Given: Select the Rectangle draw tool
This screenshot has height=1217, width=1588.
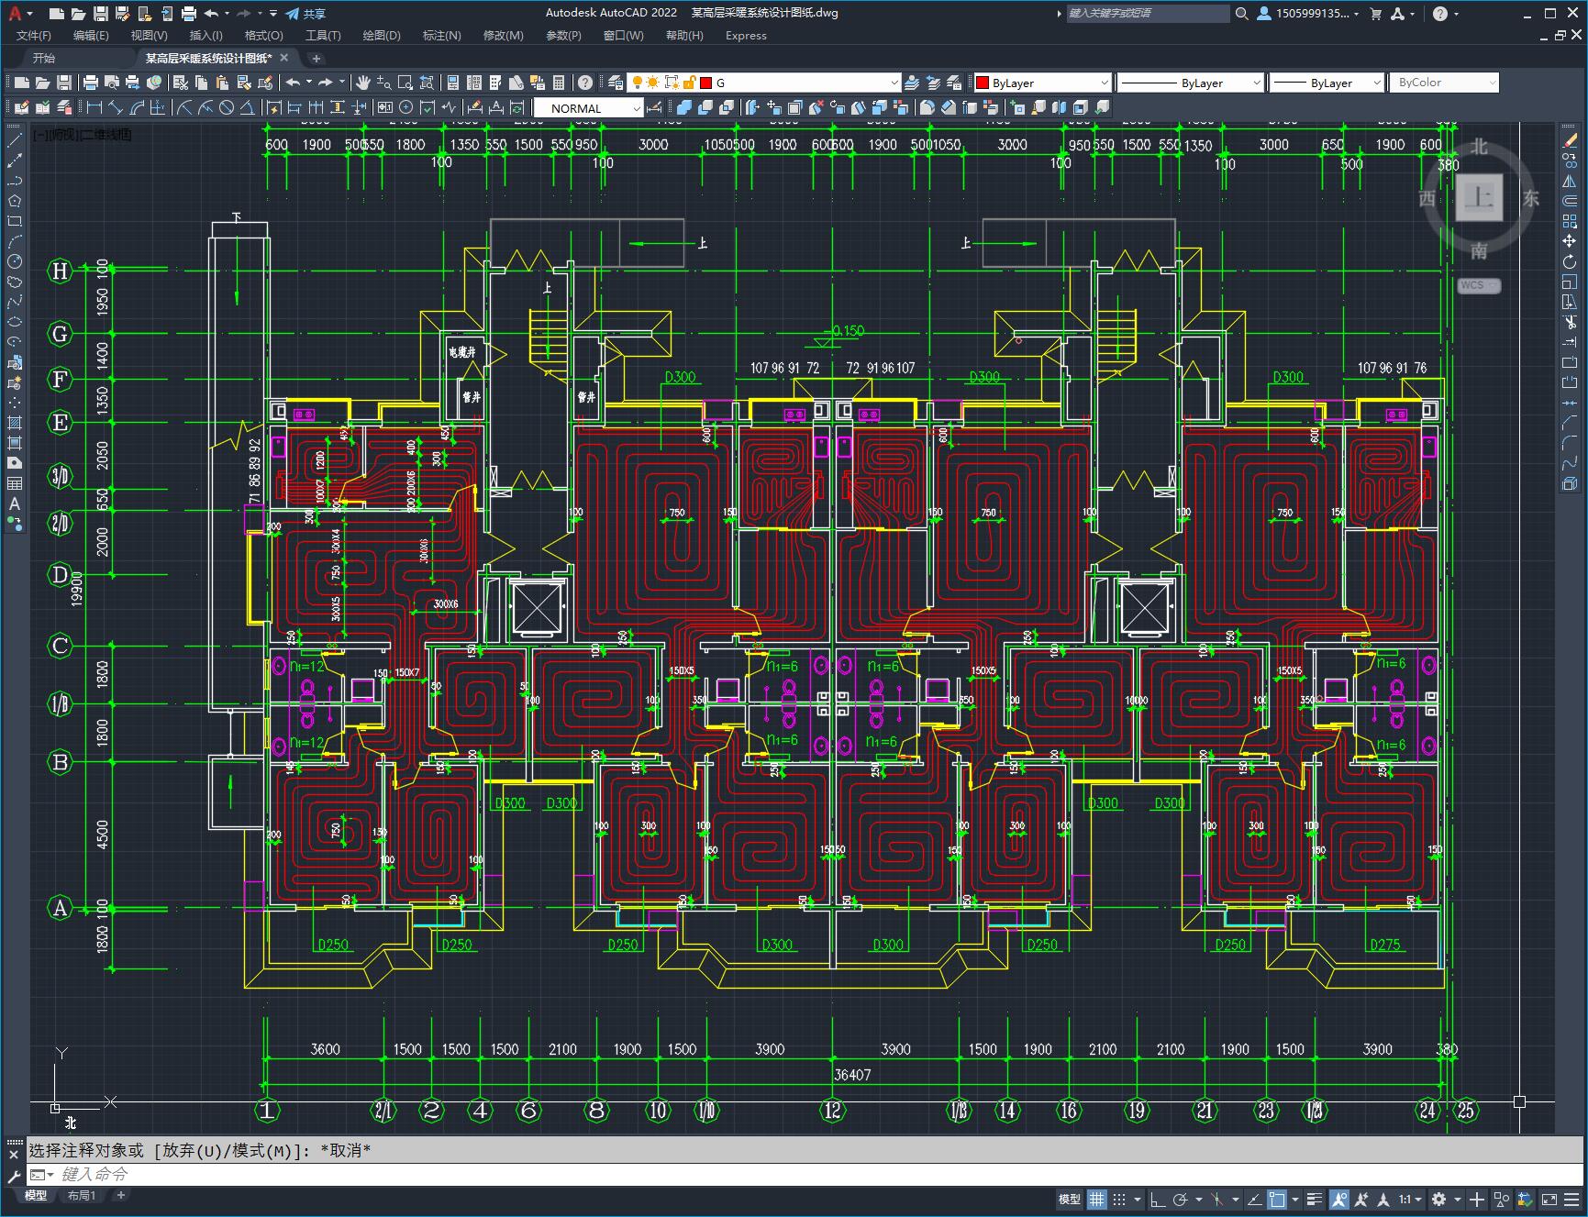Looking at the screenshot, I should click(15, 221).
